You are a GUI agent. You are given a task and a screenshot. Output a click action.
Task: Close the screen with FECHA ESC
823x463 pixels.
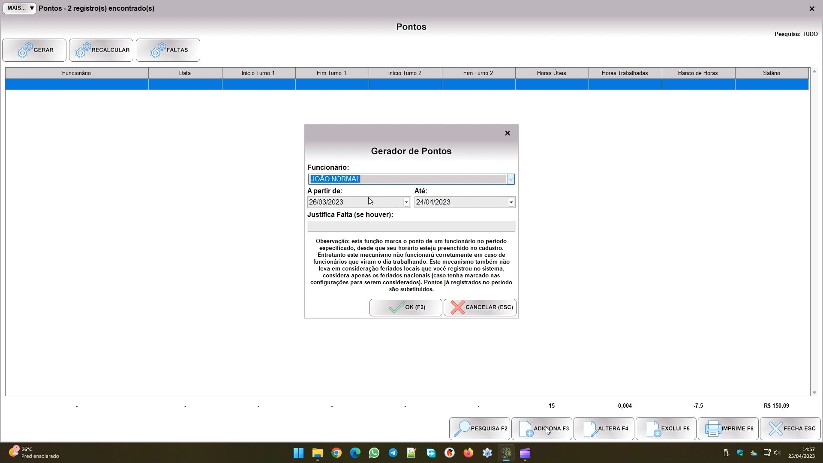coord(790,429)
